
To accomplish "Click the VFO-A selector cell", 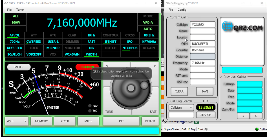I will click(148, 22).
